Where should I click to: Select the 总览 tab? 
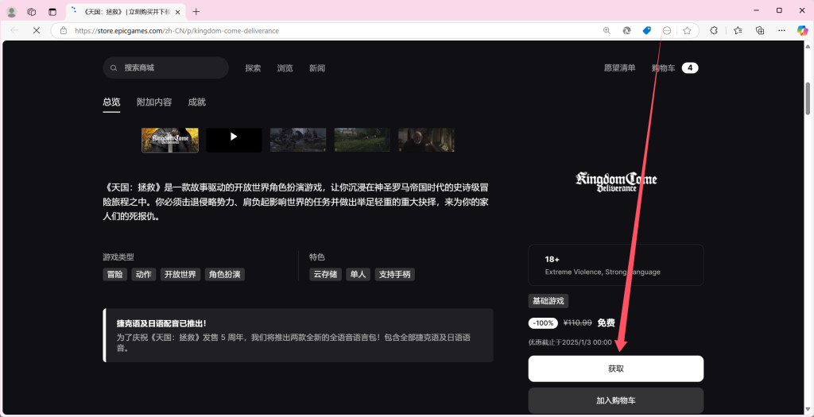point(111,102)
